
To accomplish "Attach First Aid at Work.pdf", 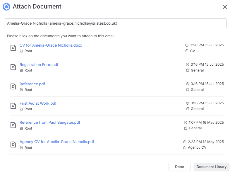I will [x=38, y=103].
